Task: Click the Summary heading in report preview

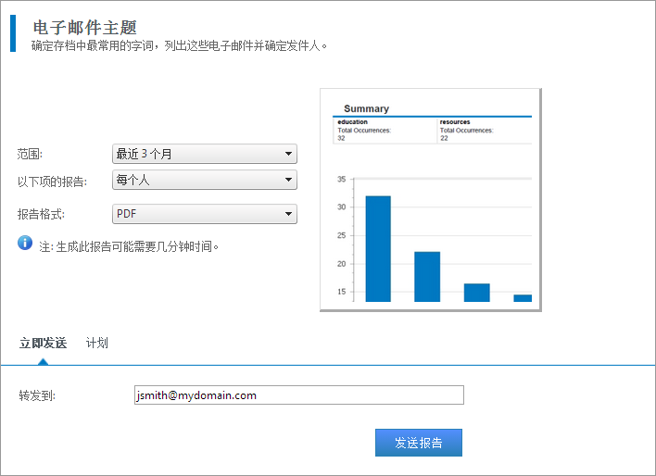Action: pos(366,108)
